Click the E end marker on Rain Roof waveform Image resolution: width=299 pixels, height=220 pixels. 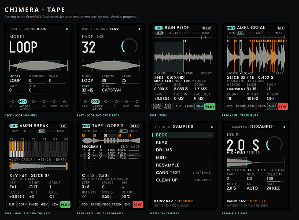click(185, 41)
